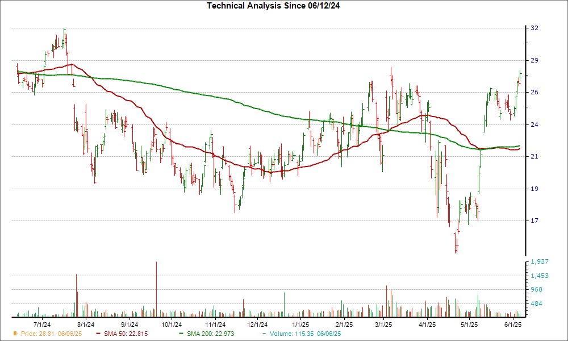Click the 7/1/24 date axis label

42,325
